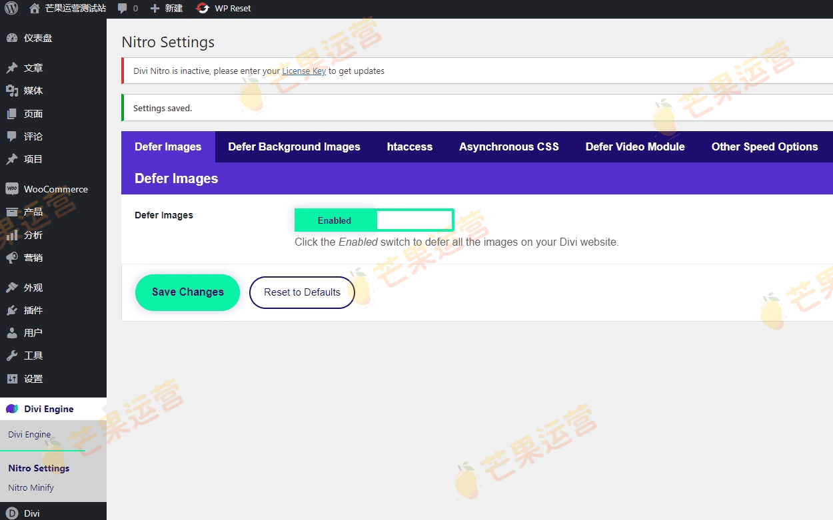Click the plus icon for New
Viewport: 833px width, 520px height.
pos(155,9)
